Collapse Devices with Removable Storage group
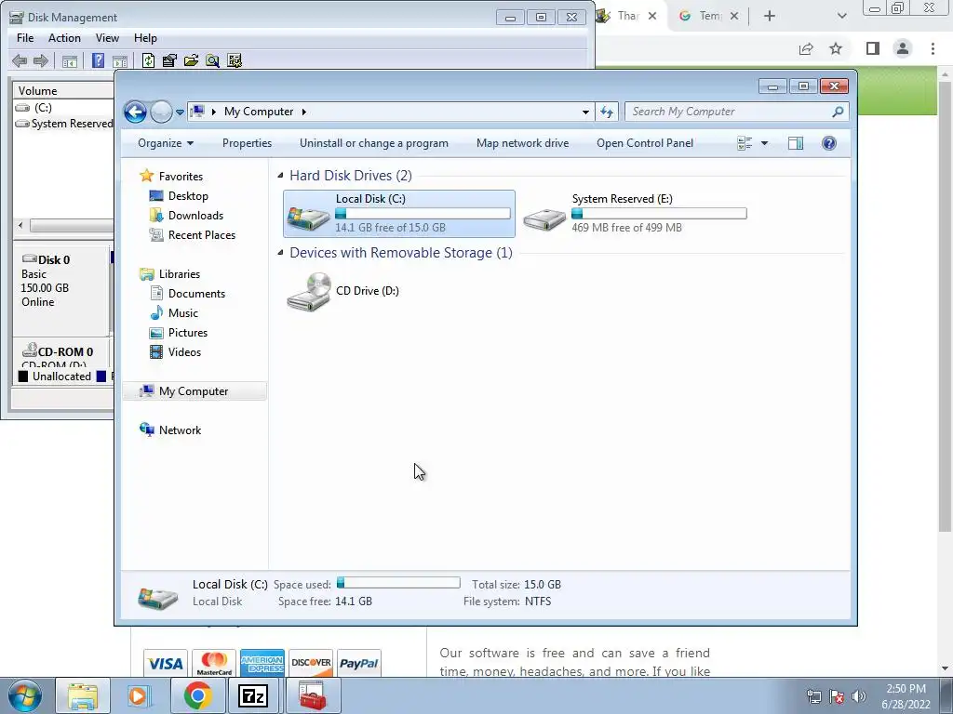The height and width of the screenshot is (714, 953). (x=280, y=253)
